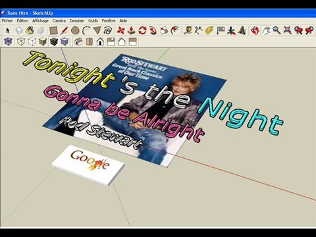Activate the Rotate tool
This screenshot has width=316, height=237.
click(x=142, y=30)
